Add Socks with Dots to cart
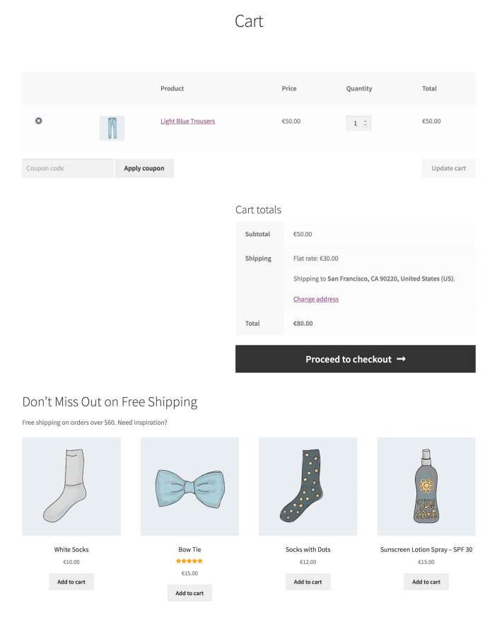 (308, 582)
